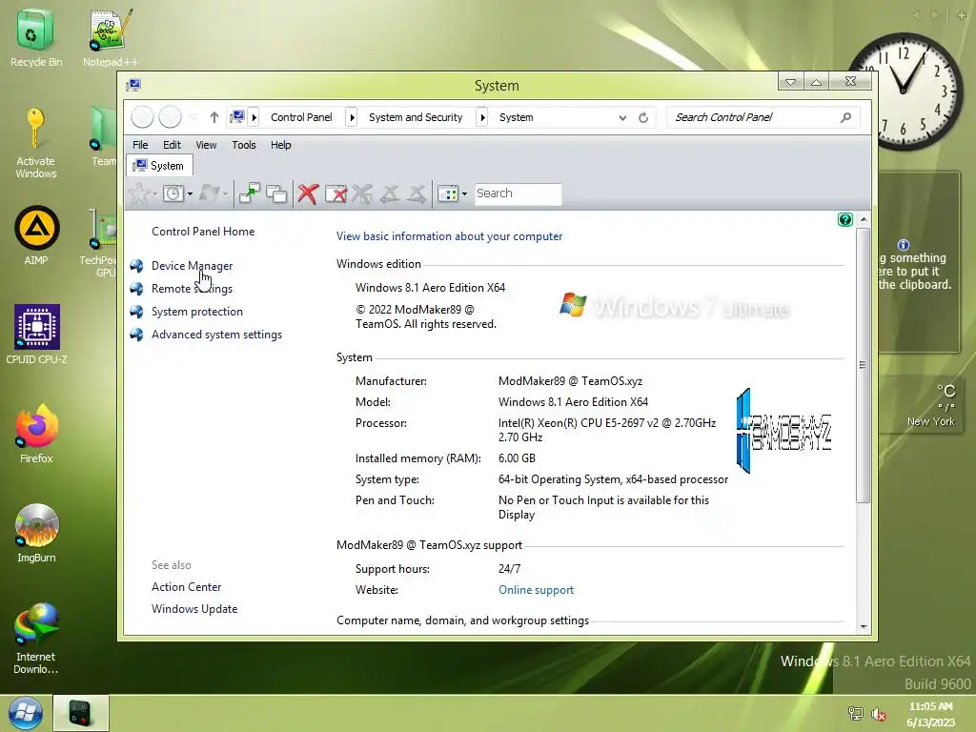976x732 pixels.
Task: Open the history clock dropdown arrow
Action: (190, 194)
